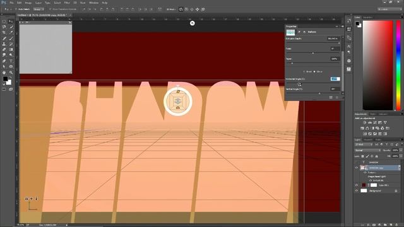Open the layer blend mode dropdown
This screenshot has height=227, width=404.
[368, 150]
